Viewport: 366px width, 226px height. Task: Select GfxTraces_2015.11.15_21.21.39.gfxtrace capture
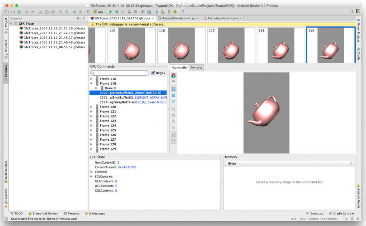tap(52, 28)
